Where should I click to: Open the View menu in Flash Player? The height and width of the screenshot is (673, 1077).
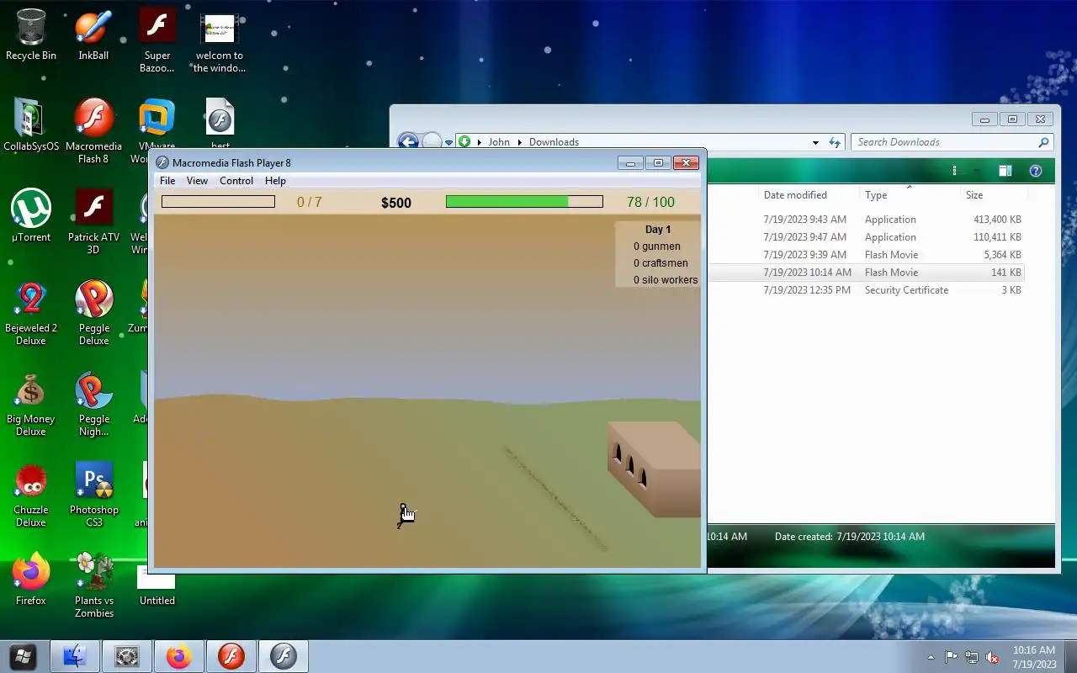point(197,181)
